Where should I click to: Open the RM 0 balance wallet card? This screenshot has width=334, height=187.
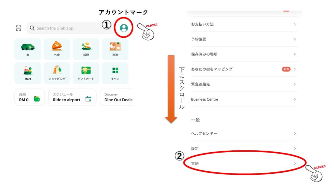(x=29, y=97)
